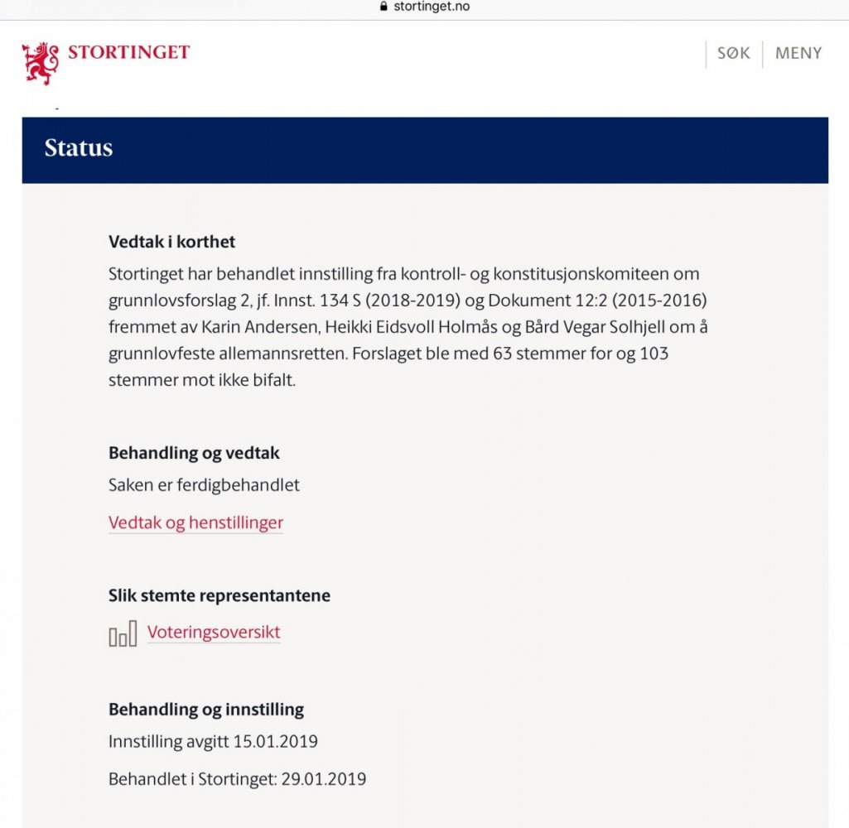Click the Innstilling avgitt 15.01.2019 line
Image resolution: width=849 pixels, height=828 pixels.
click(x=213, y=742)
